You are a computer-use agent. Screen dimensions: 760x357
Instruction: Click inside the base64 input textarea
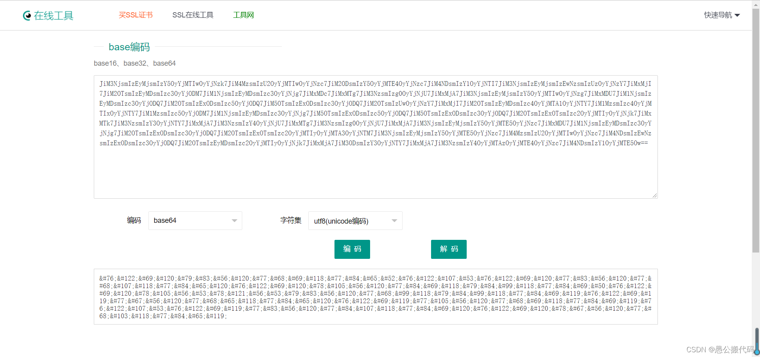[x=376, y=137]
